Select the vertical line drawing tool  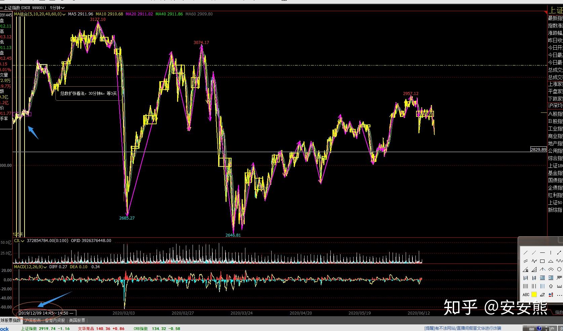[x=551, y=252]
